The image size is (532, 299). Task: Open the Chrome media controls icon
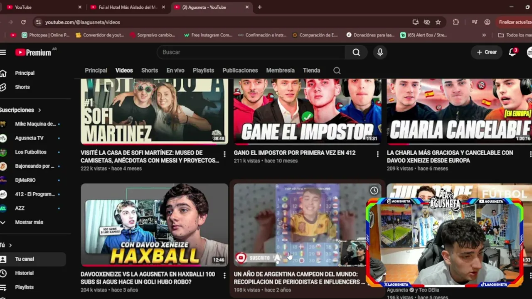(475, 22)
